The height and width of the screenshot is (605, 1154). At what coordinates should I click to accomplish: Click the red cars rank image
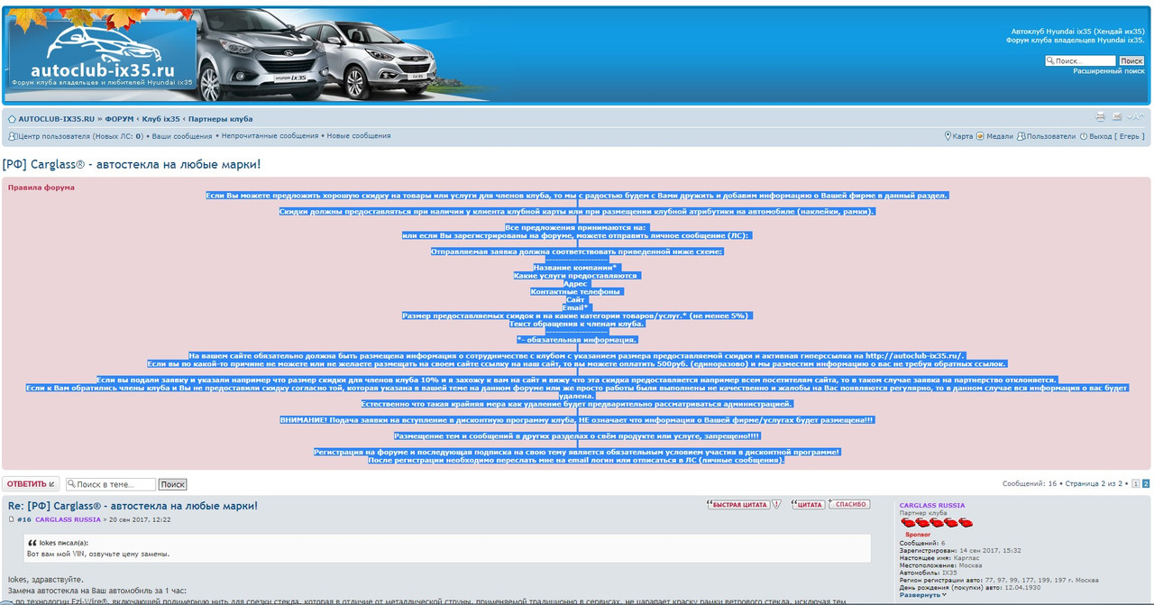click(x=936, y=523)
